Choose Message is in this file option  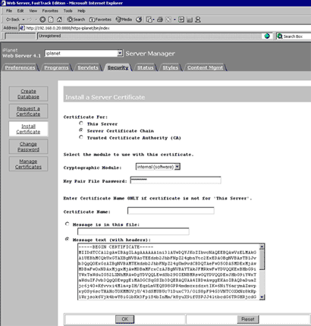(68, 224)
